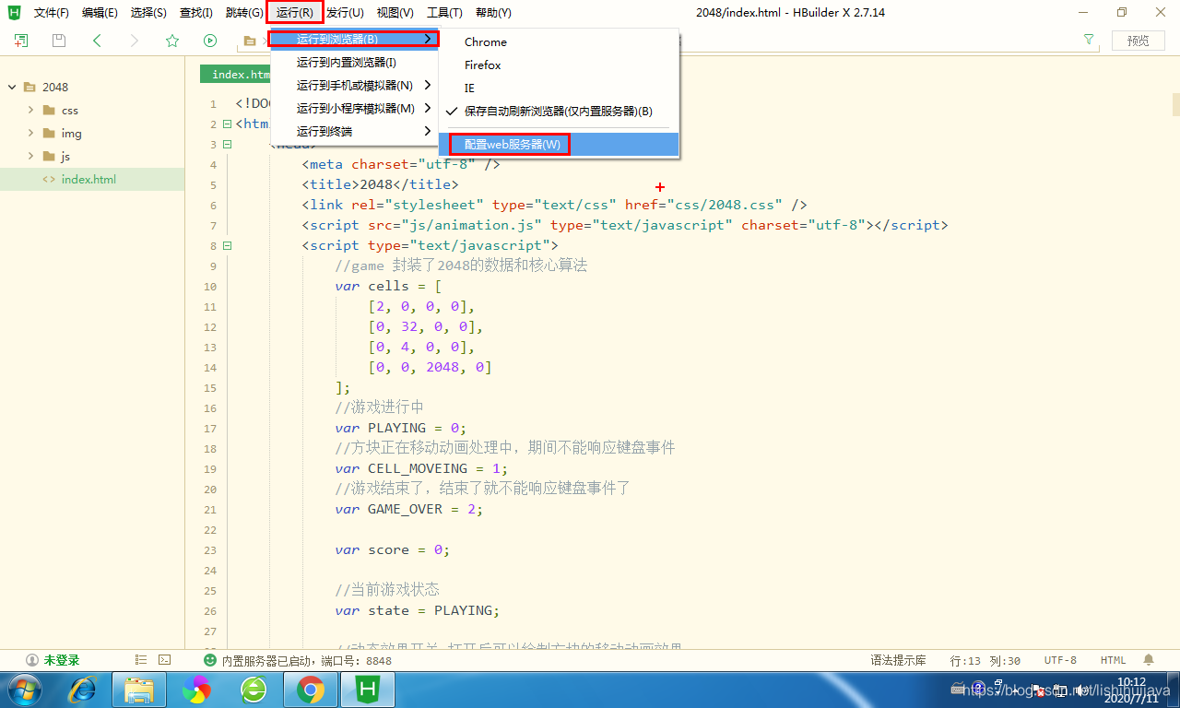1180x708 pixels.
Task: Open 运行到手机或模拟器 submenu
Action: pos(353,86)
